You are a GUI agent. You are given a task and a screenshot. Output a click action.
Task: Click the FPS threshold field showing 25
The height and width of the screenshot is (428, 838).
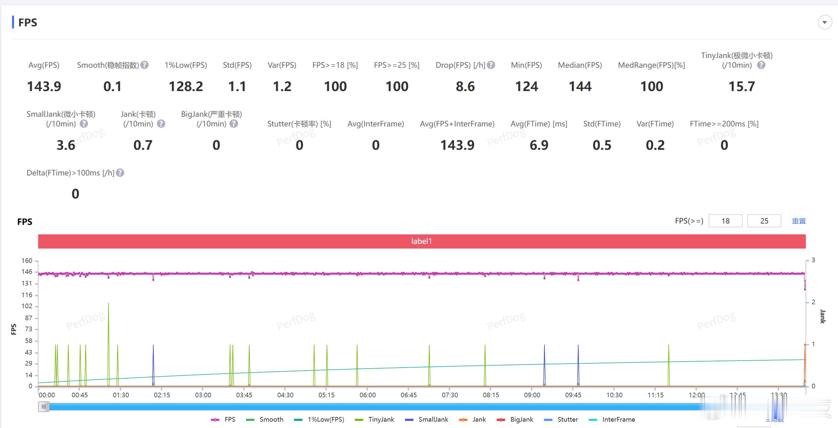point(764,221)
